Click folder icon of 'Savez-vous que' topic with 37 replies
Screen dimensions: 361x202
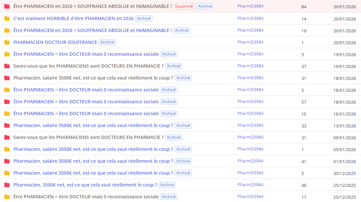[7, 66]
